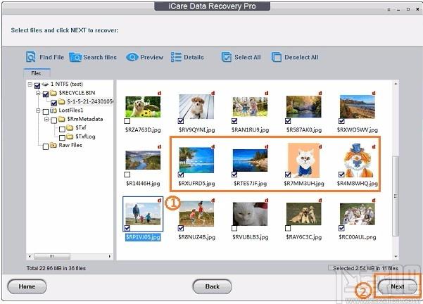Screen dimensions: 423x304
Task: Select the 1 NTFS (test) drive icon
Action: [x=45, y=84]
